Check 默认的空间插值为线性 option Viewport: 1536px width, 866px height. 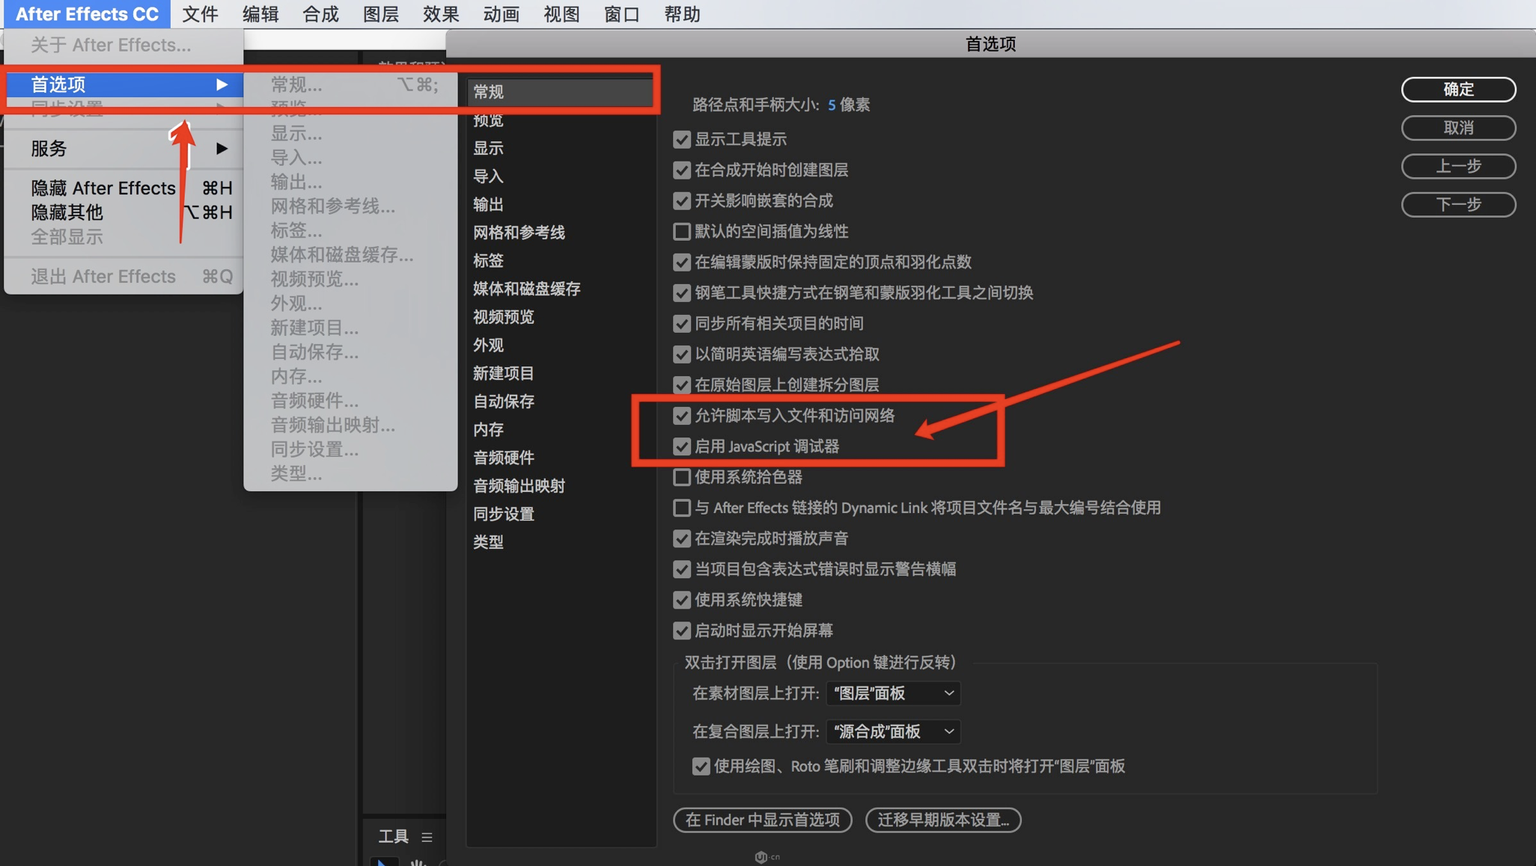[x=681, y=232]
